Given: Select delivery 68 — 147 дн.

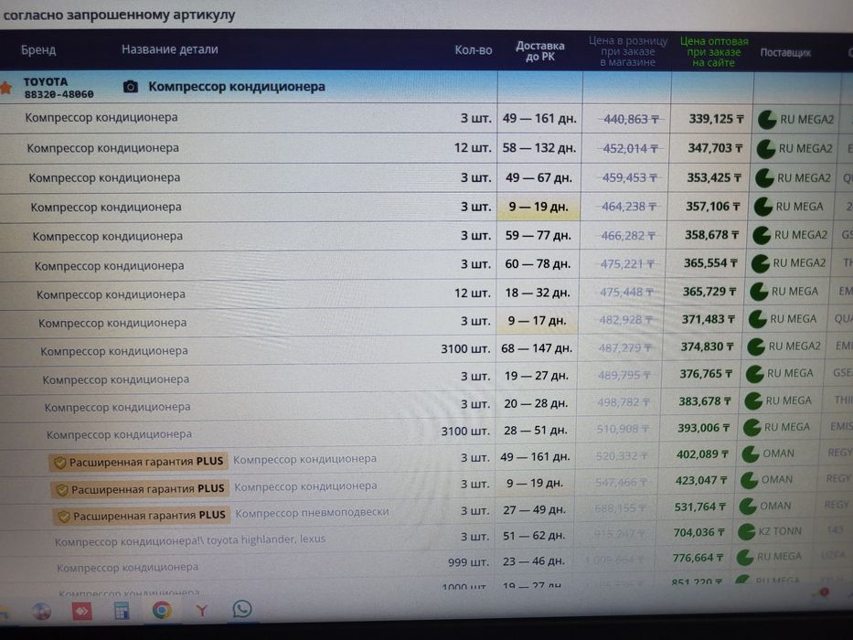Looking at the screenshot, I should point(537,348).
